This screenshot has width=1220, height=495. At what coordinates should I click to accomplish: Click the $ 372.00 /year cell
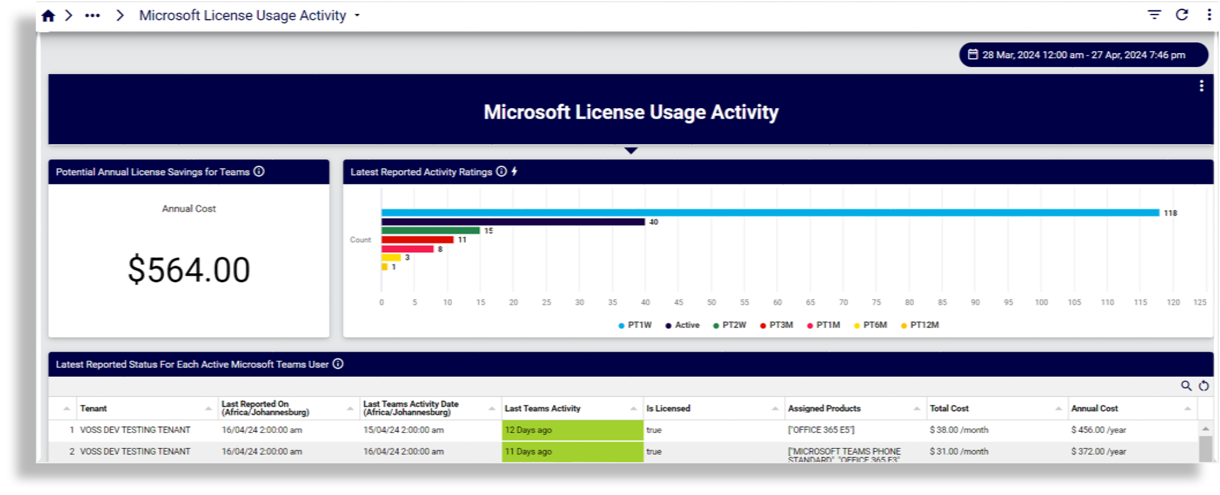coord(1099,451)
